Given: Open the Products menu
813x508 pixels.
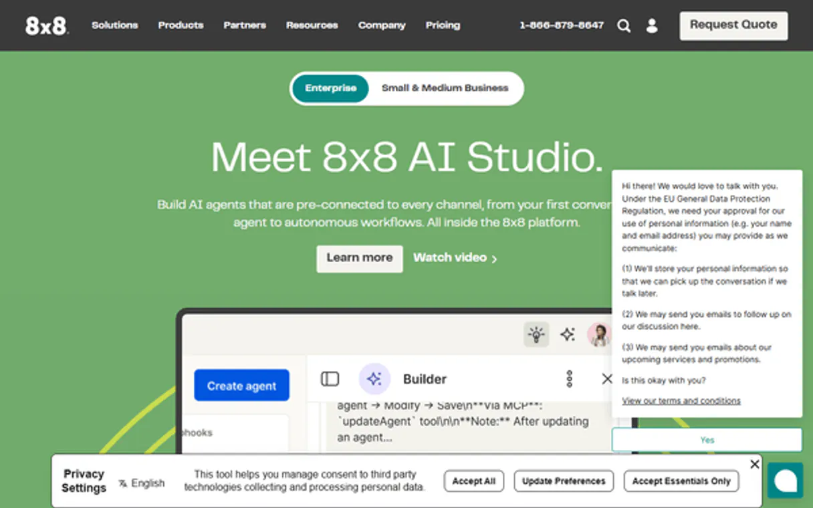Looking at the screenshot, I should click(181, 25).
